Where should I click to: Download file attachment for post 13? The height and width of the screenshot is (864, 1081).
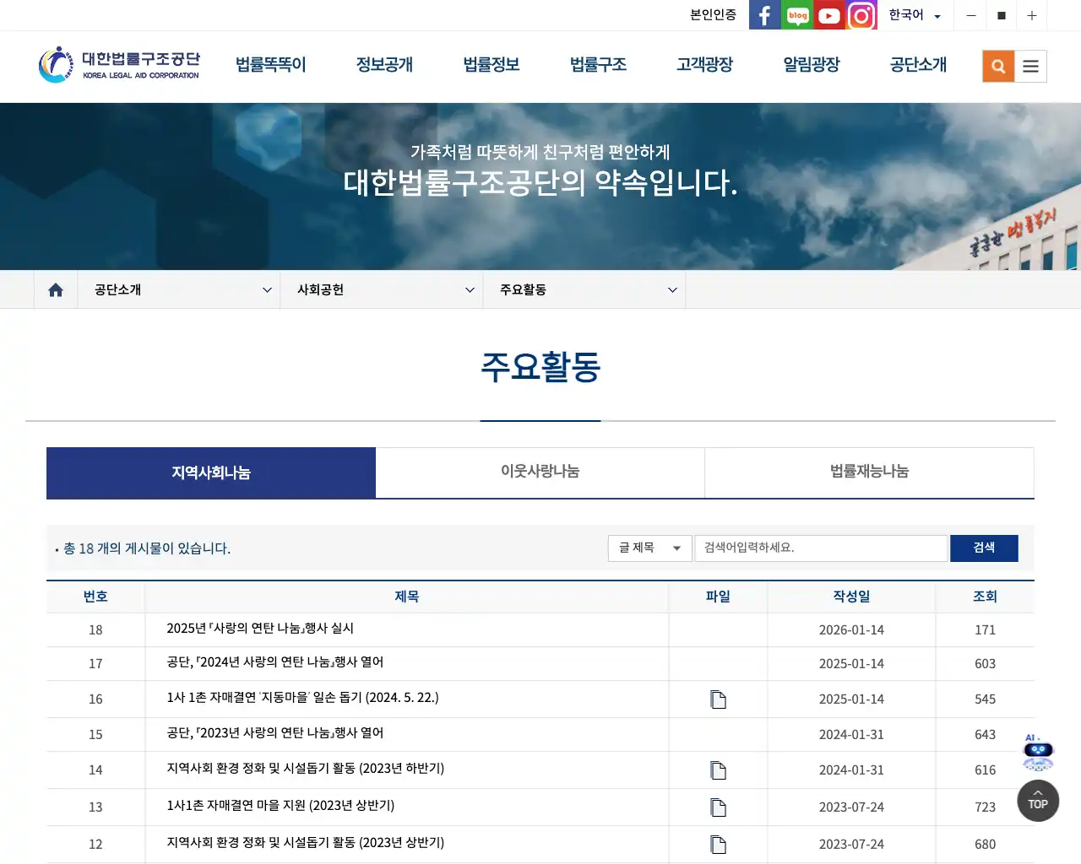tap(718, 807)
